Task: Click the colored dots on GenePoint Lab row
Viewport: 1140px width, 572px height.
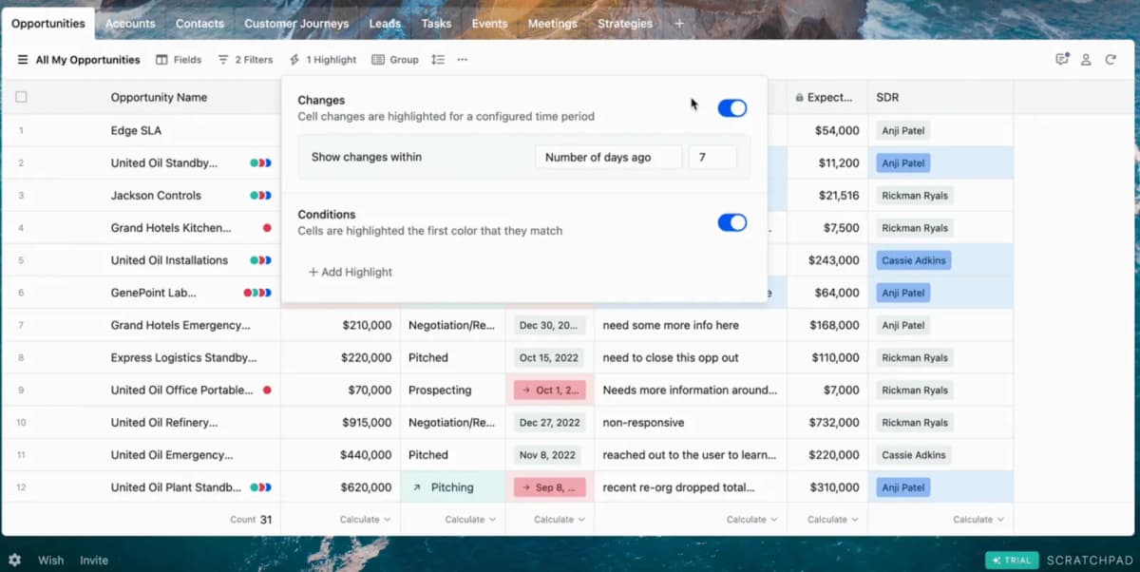Action: click(257, 293)
